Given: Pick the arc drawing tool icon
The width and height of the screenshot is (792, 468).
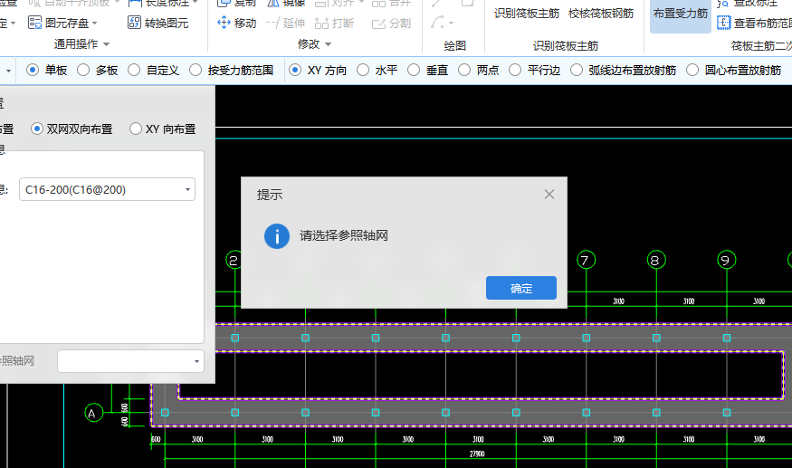Looking at the screenshot, I should pos(437,23).
